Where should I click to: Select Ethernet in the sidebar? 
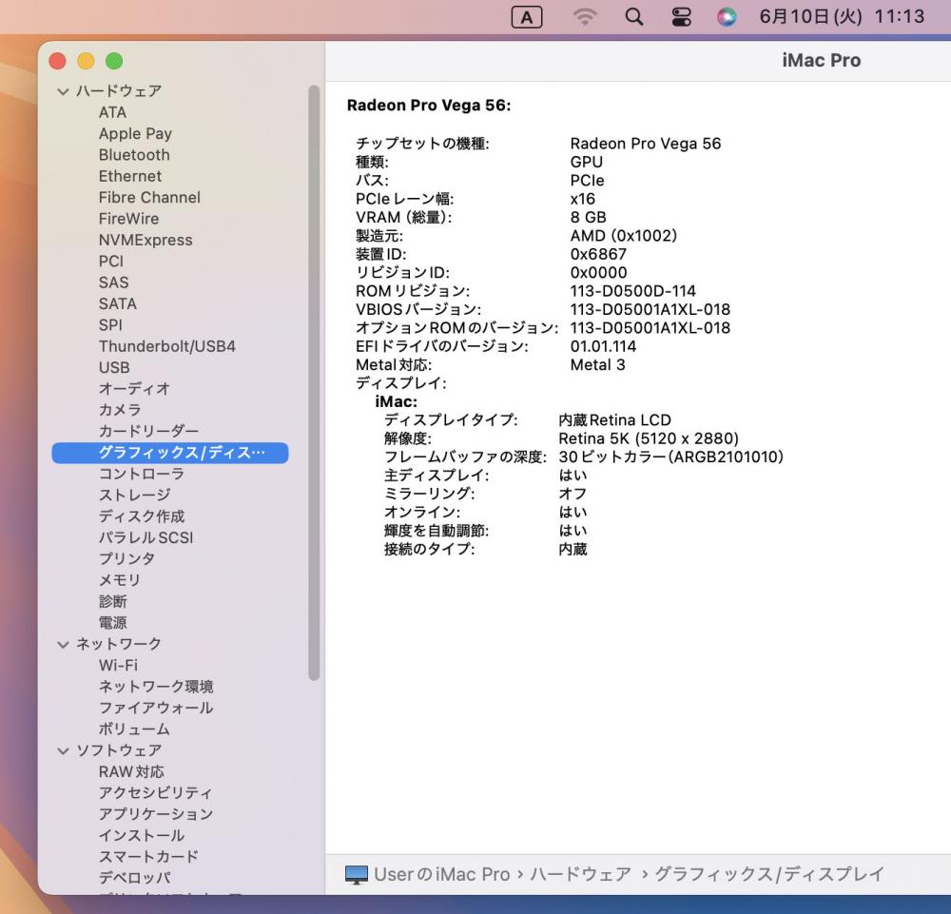(x=129, y=176)
